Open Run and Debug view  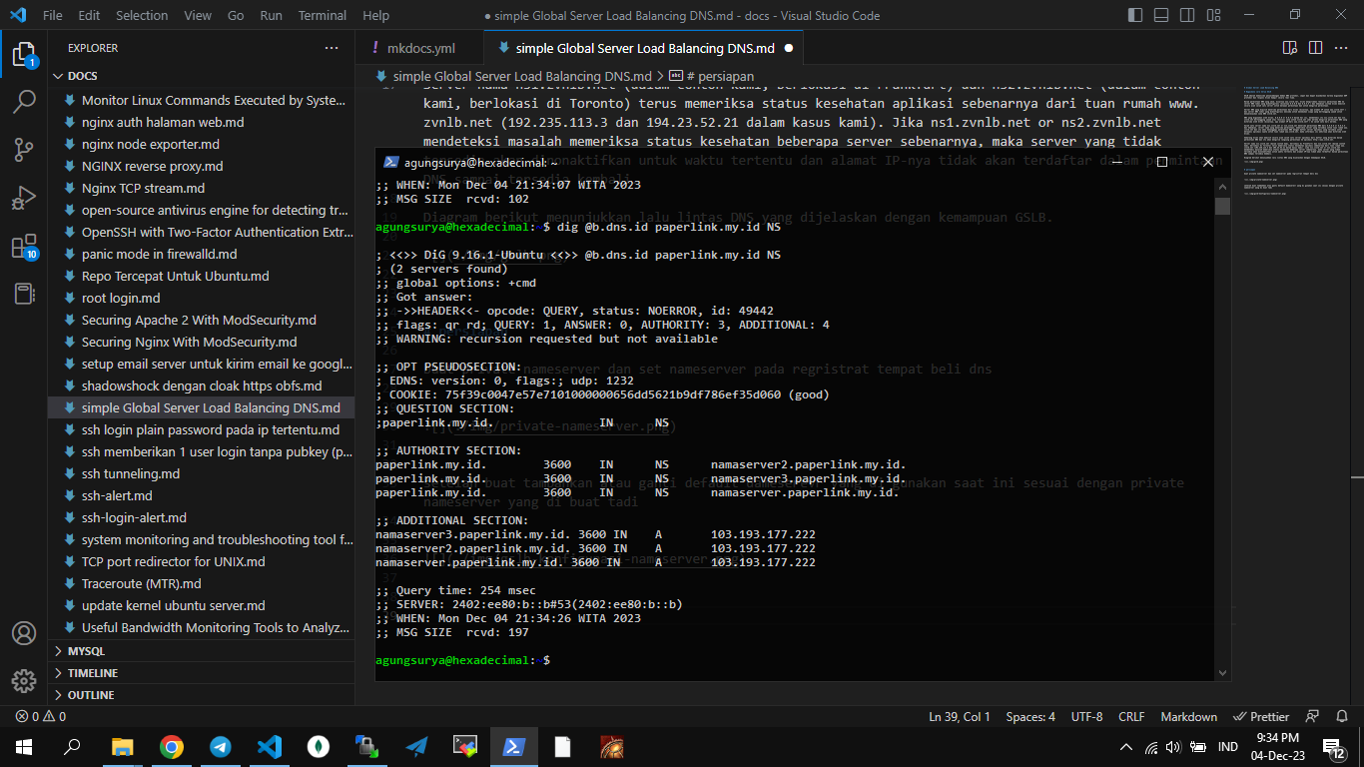pyautogui.click(x=24, y=199)
